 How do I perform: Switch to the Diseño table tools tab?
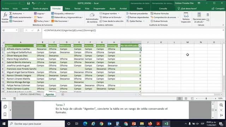click(x=140, y=8)
